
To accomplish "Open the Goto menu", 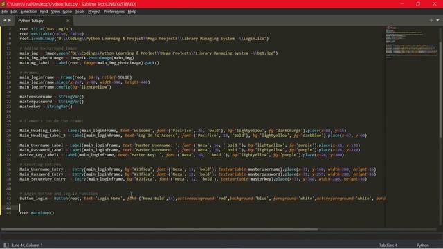I will pos(67,12).
